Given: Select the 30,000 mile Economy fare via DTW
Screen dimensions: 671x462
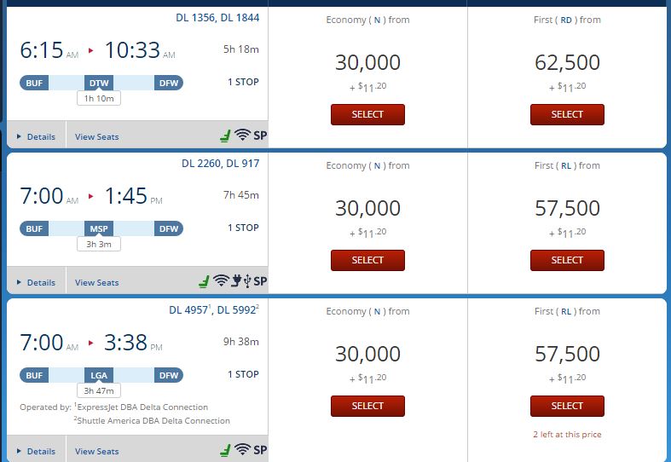Looking at the screenshot, I should [x=367, y=114].
